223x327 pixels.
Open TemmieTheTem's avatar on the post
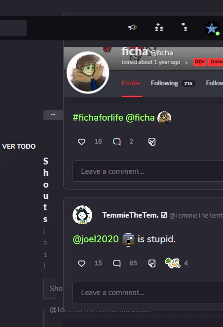pos(82,215)
